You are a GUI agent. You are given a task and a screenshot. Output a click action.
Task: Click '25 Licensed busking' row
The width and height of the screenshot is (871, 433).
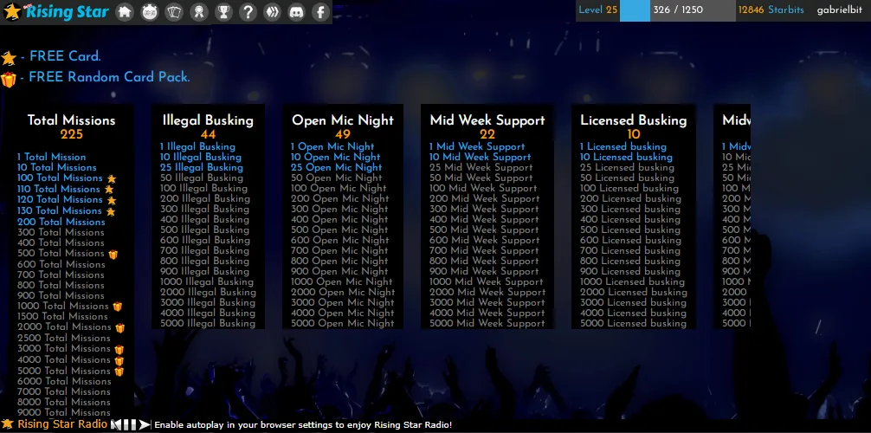coord(627,167)
